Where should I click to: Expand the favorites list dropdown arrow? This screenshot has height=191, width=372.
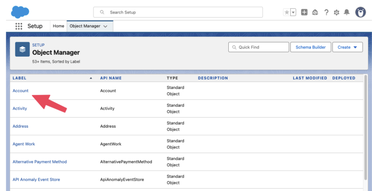(293, 12)
